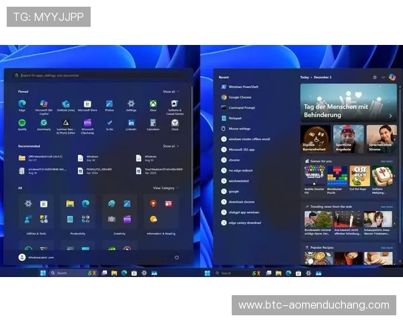Open Calculator from pinned apps
The height and width of the screenshot is (322, 403).
tap(153, 123)
